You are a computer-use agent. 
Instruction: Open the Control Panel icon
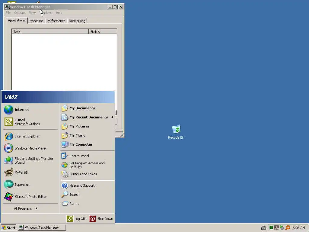pyautogui.click(x=65, y=156)
